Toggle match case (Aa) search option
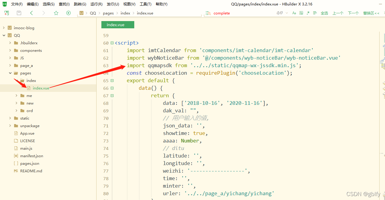The width and height of the screenshot is (385, 200). pos(294,13)
